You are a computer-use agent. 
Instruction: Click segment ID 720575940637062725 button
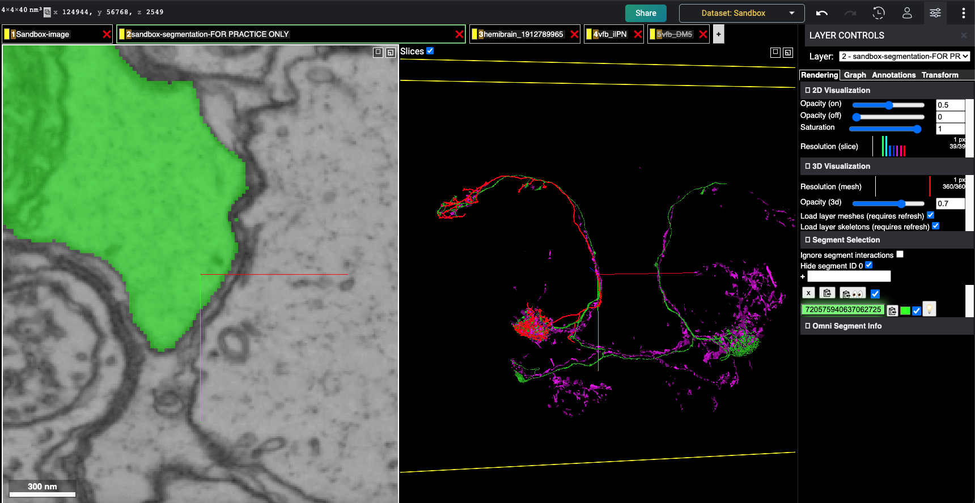coord(843,309)
